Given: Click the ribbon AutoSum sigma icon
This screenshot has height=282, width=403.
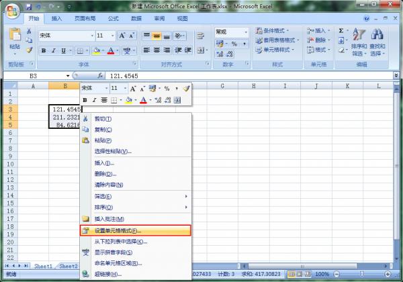Looking at the screenshot, I should (x=341, y=31).
